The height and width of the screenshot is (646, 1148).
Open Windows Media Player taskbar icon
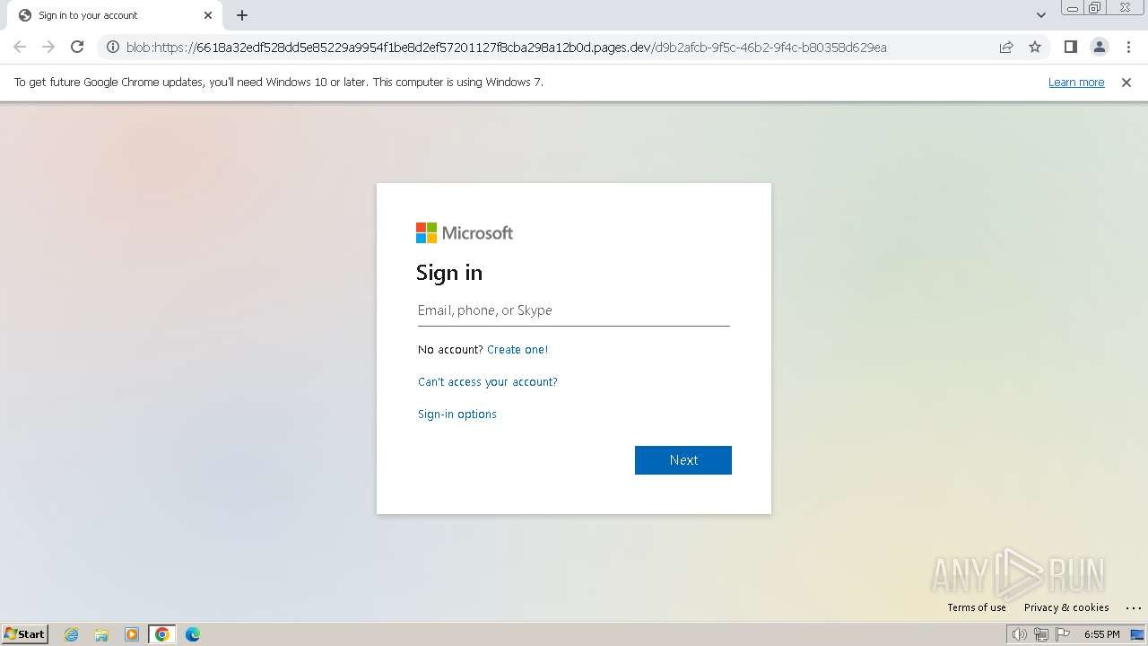point(132,634)
